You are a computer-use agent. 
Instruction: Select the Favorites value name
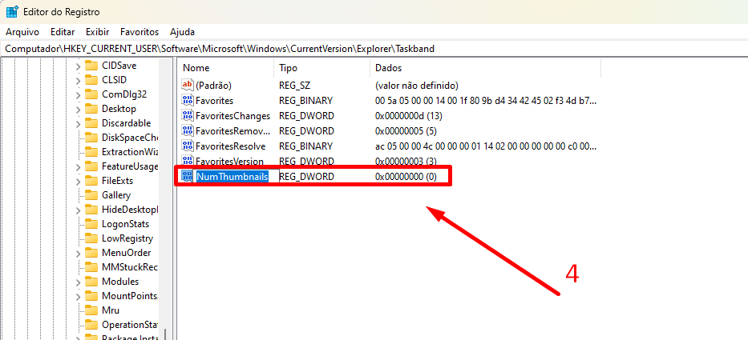tap(215, 101)
